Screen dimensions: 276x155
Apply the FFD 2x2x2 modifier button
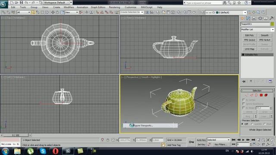click(249, 40)
